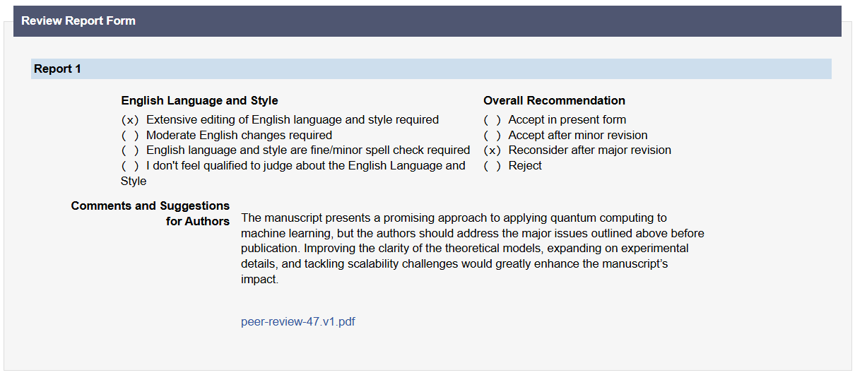Click the 'Comments and Suggestions for Authors' label

(151, 213)
